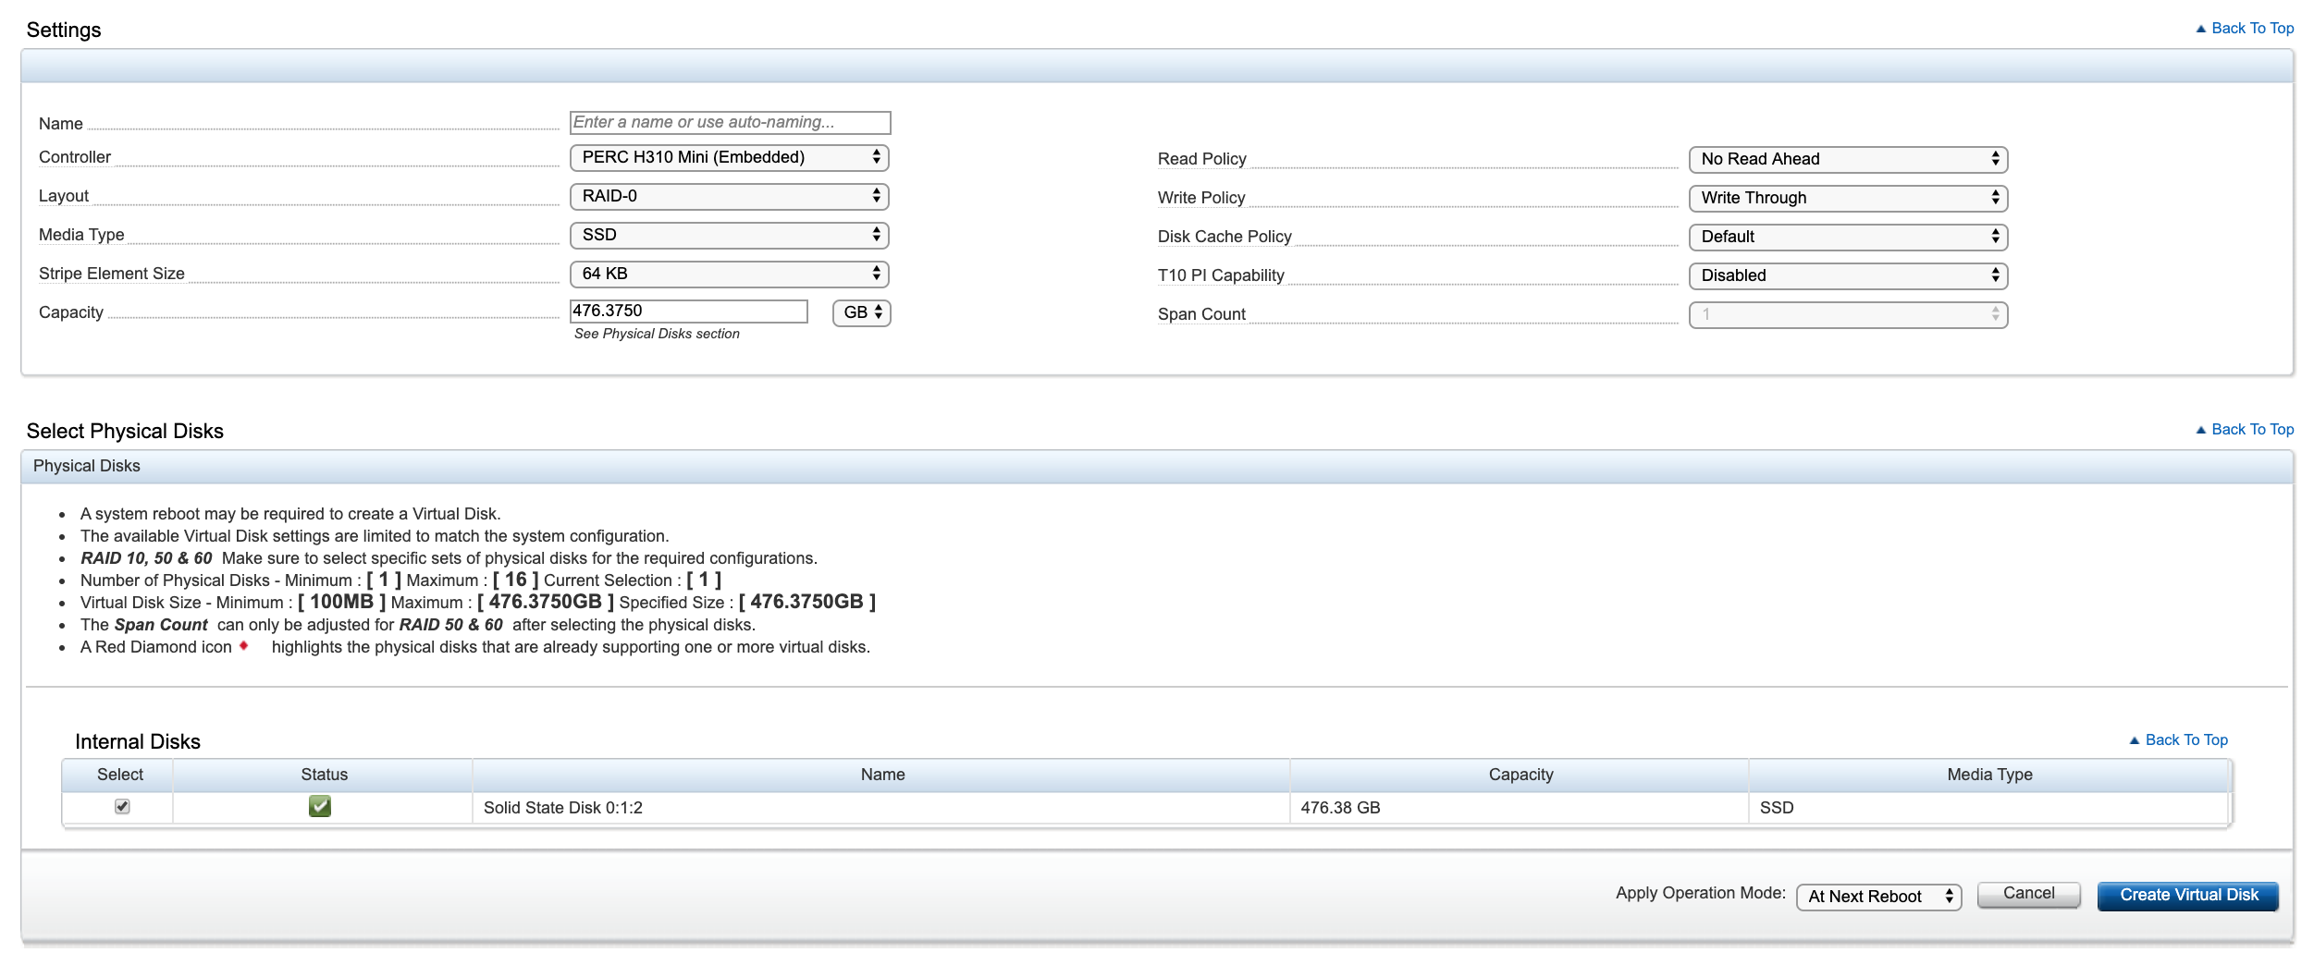Screen dimensions: 2314x965
Task: Open the Read Policy dropdown
Action: click(1847, 160)
